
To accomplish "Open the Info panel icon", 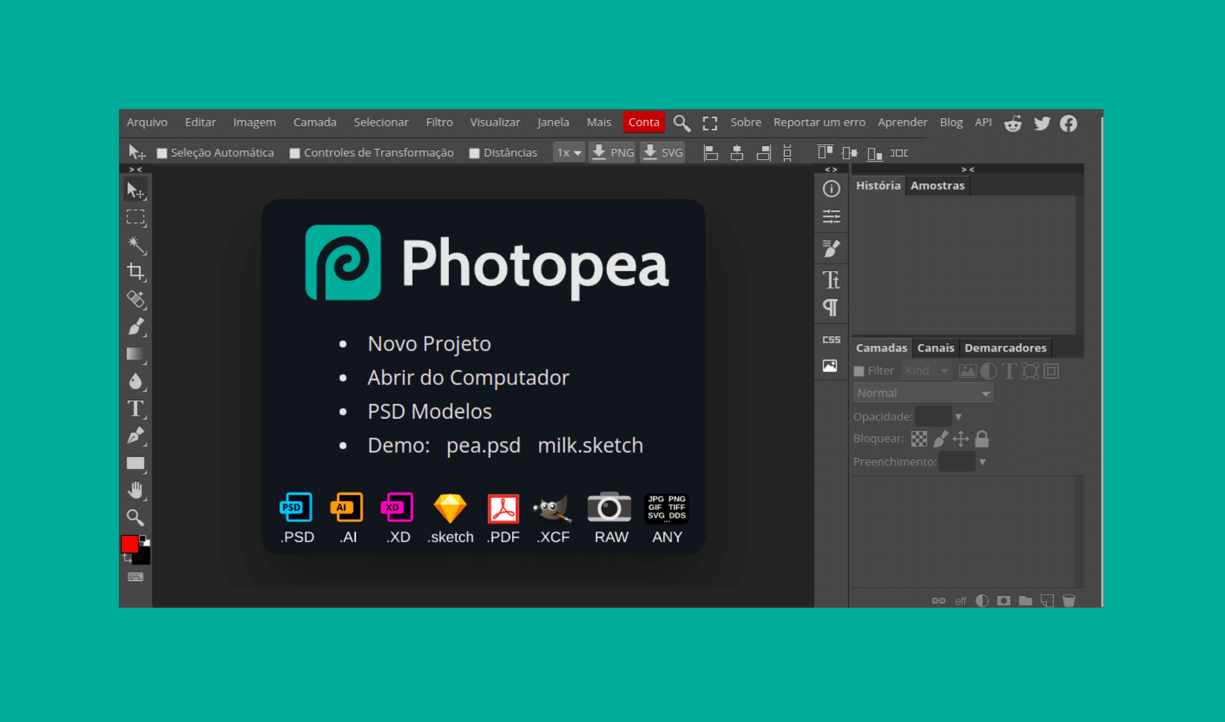I will 831,189.
